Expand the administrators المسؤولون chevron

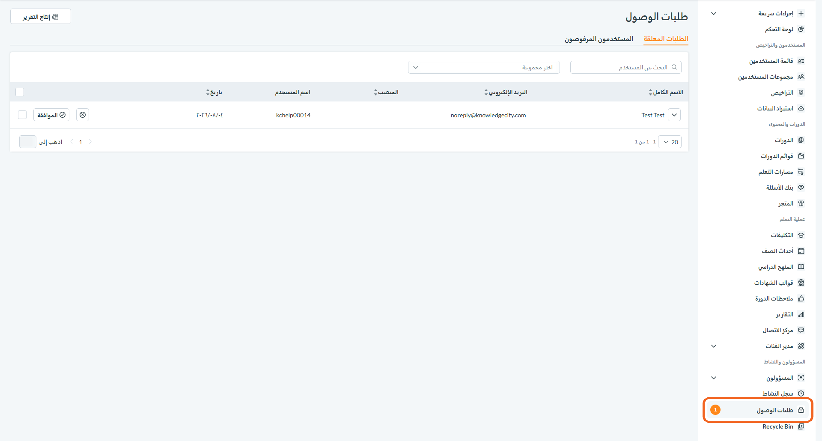714,378
